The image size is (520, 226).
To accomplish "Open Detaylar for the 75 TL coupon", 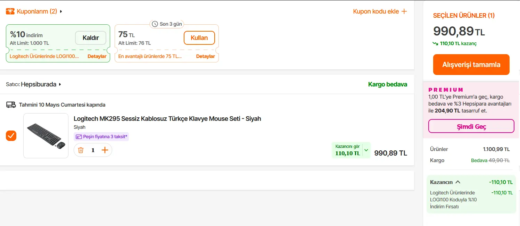I will 206,56.
